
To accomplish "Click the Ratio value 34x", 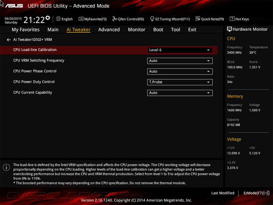I will pyautogui.click(x=230, y=82).
